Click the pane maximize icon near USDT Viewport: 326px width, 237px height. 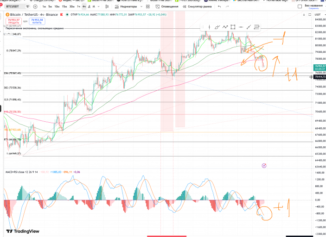click(x=310, y=14)
